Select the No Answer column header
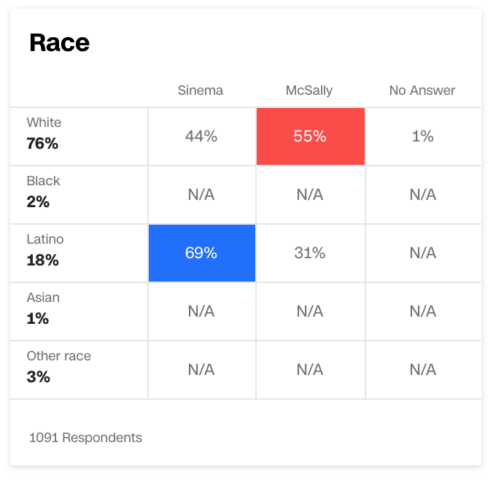Screen dimensions: 493x480 coord(422,90)
